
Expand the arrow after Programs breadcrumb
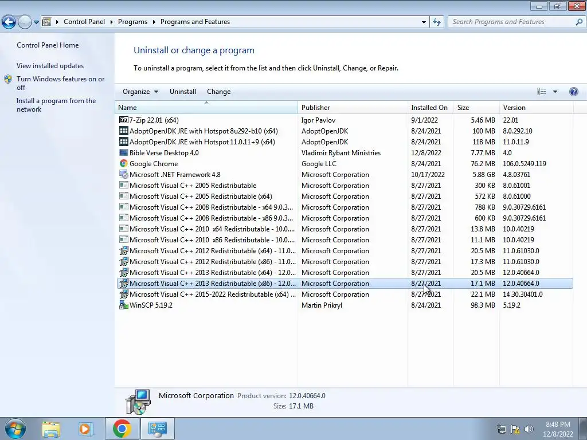click(154, 22)
